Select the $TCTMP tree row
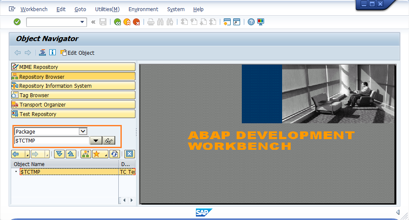This screenshot has width=409, height=220. click(69, 172)
